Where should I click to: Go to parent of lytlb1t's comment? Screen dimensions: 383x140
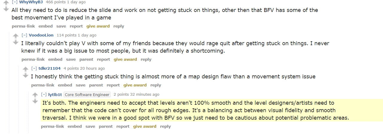(106, 127)
